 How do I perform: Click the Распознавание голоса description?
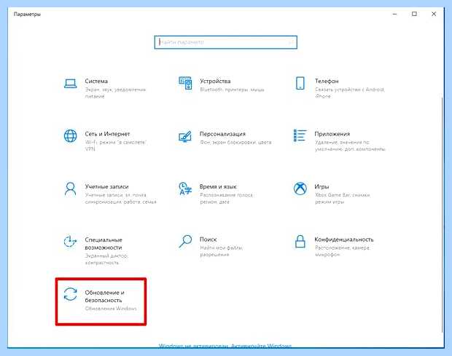tap(226, 198)
